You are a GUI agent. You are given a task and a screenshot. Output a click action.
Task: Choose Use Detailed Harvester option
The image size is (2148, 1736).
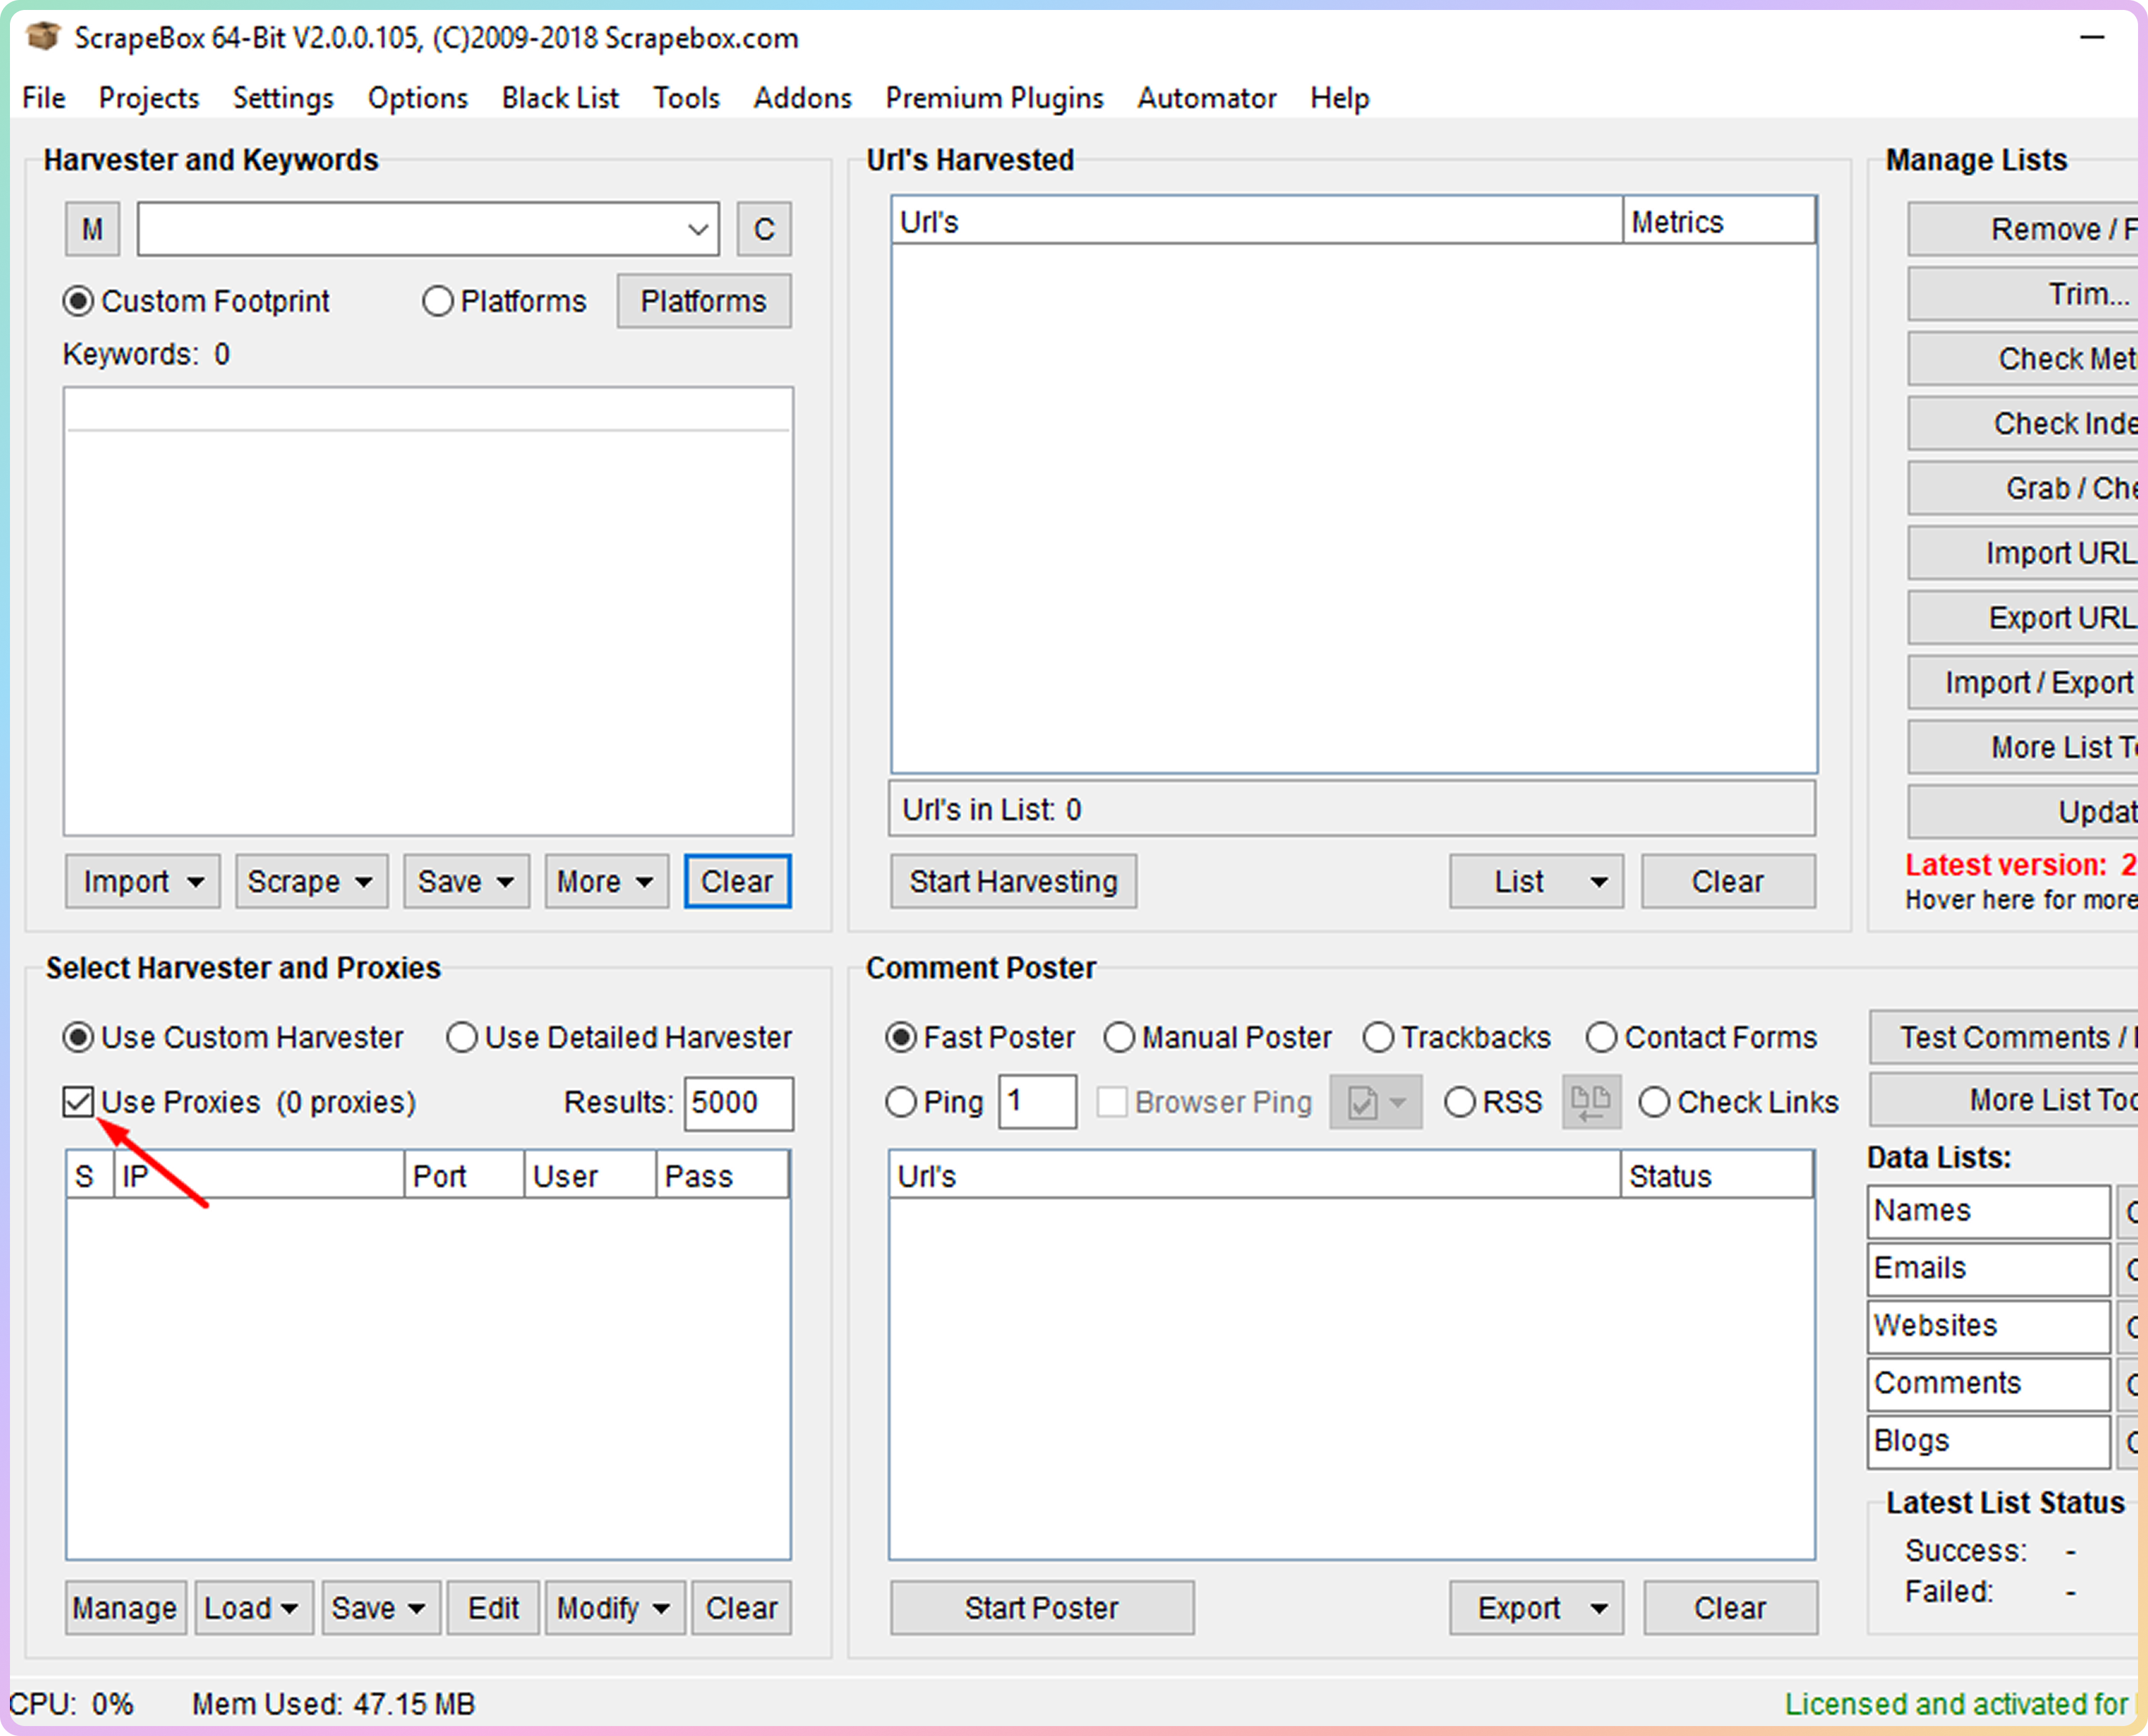461,1037
